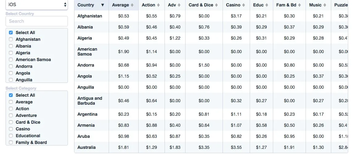Viewport: 359px width, 155px height.
Task: Select the Adventure category checkbox
Action: click(x=11, y=115)
